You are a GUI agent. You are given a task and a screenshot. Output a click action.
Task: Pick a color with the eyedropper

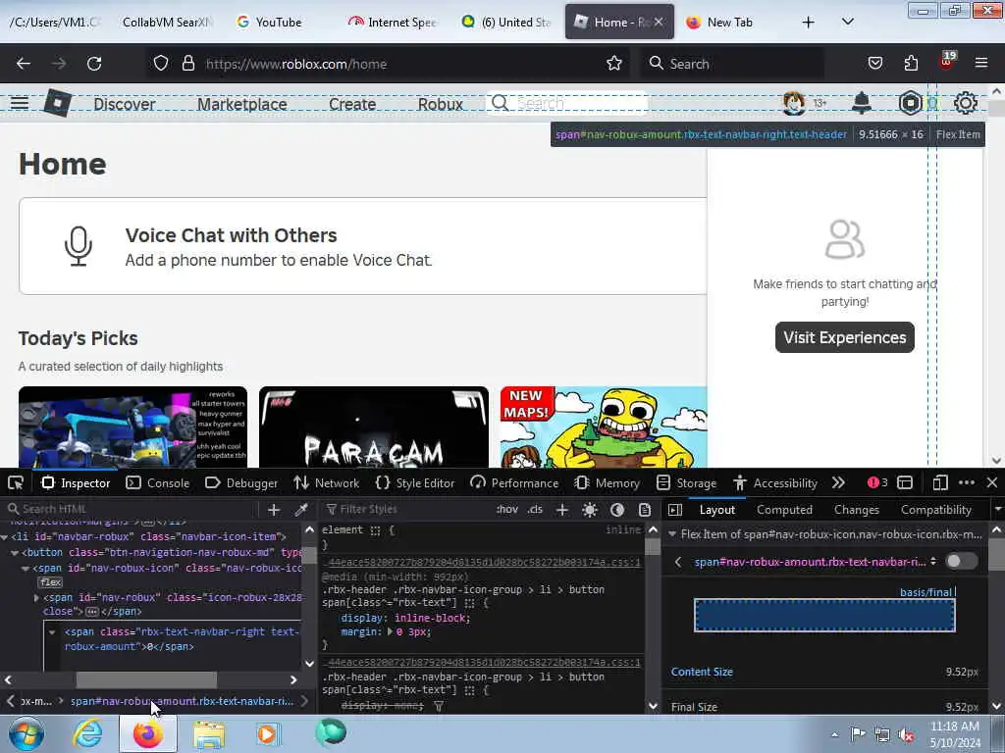point(300,510)
